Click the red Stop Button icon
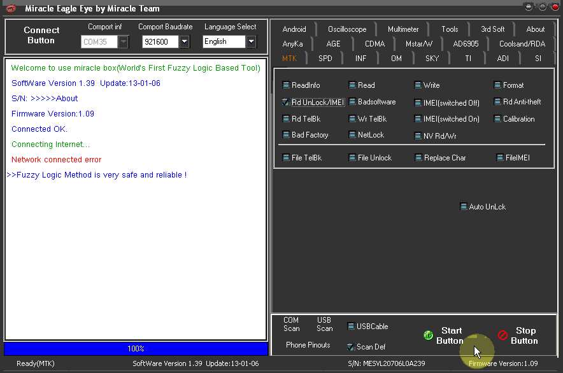563x373 pixels. point(502,335)
